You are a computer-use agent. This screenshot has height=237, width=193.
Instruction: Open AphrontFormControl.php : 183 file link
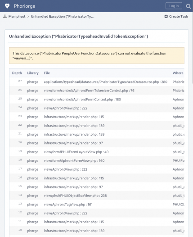coord(82,99)
